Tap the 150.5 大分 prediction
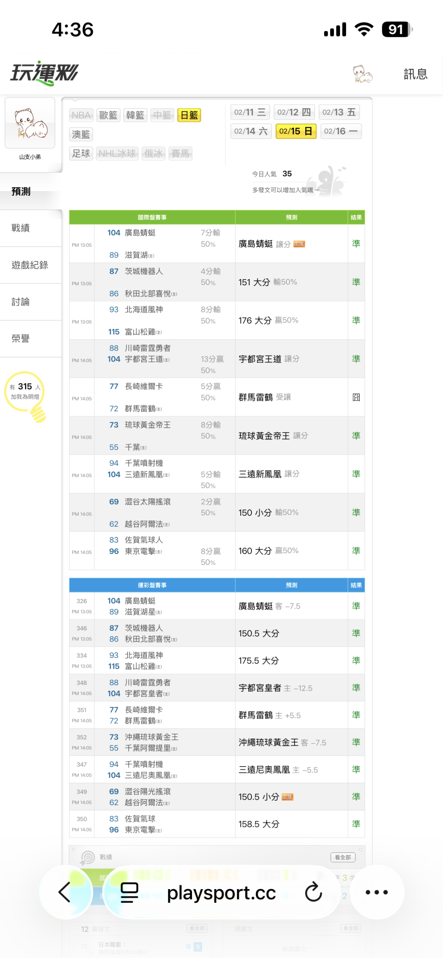Image resolution: width=443 pixels, height=958 pixels. click(x=259, y=633)
